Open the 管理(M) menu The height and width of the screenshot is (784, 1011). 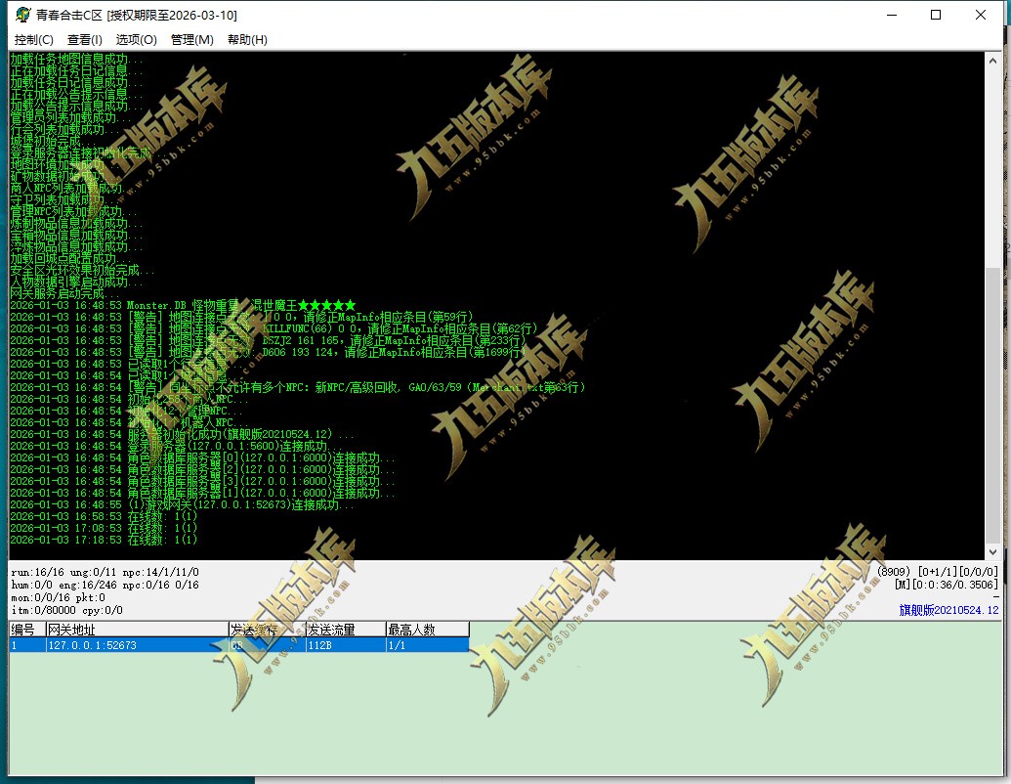pos(191,40)
